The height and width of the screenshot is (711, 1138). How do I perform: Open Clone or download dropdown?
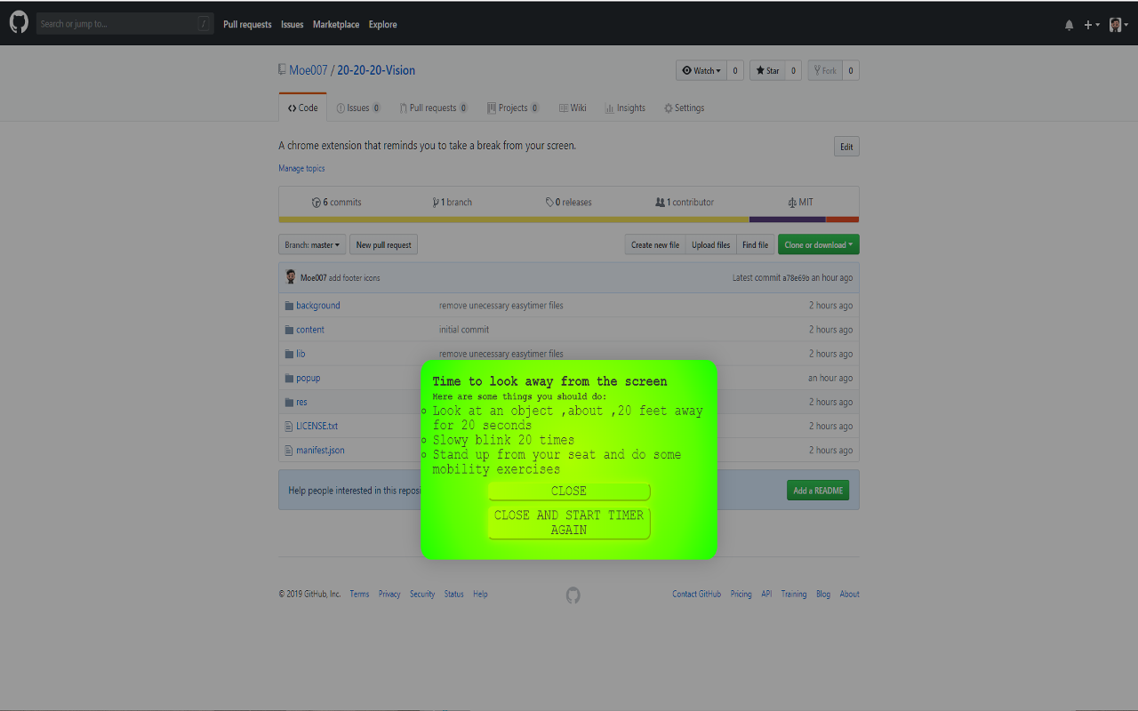click(819, 244)
